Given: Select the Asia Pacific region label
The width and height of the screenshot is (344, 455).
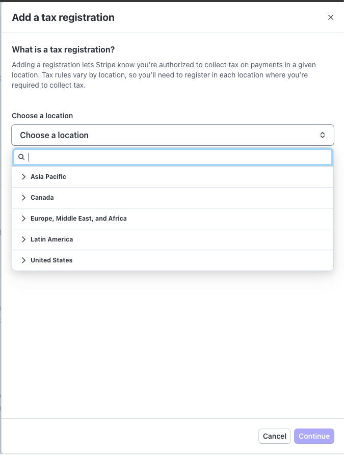Looking at the screenshot, I should 48,177.
